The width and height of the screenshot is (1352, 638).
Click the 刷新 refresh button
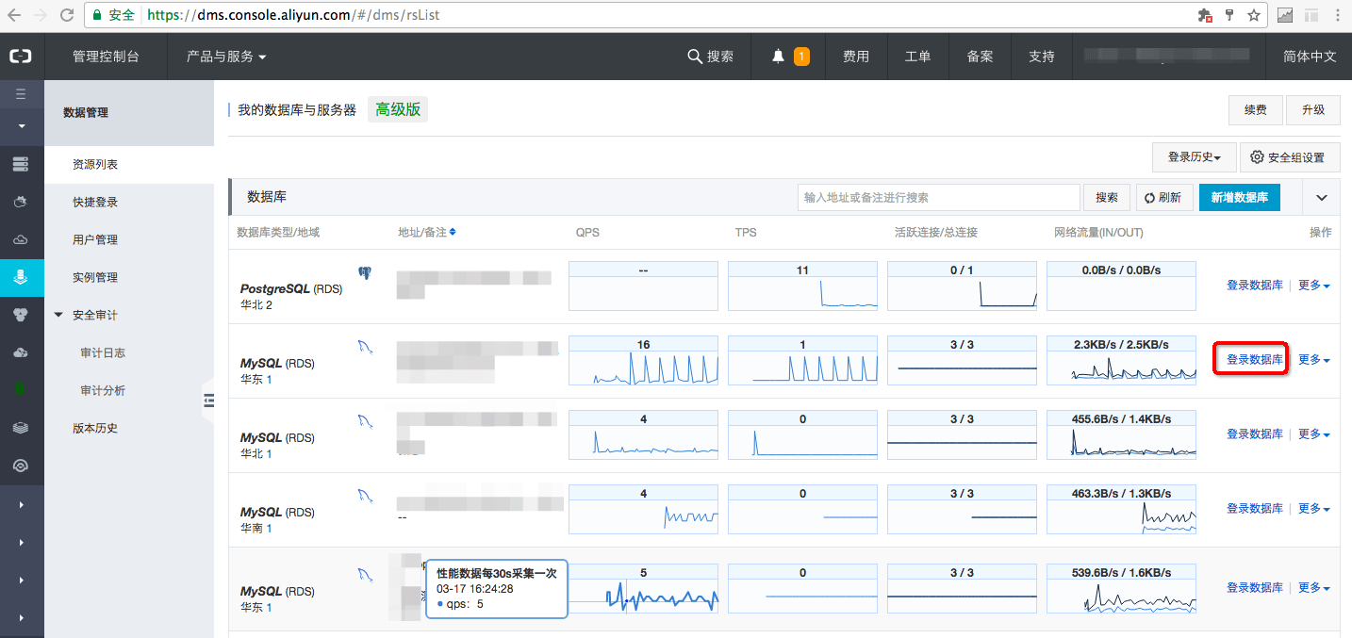tap(1162, 198)
